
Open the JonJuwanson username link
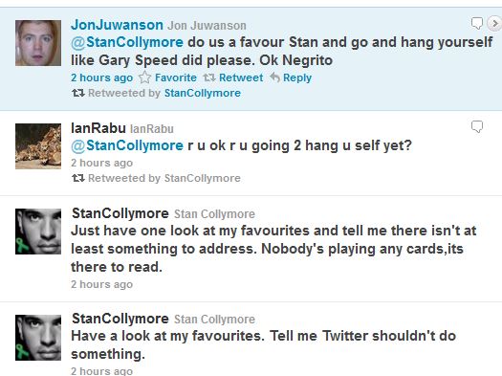tap(118, 25)
